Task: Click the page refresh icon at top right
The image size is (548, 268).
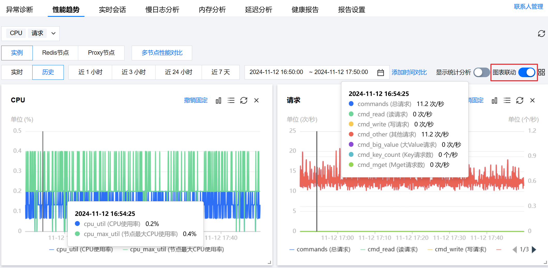Action: pos(541,34)
